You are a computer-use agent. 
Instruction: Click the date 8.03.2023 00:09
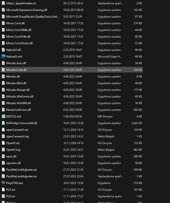pyautogui.click(x=73, y=110)
